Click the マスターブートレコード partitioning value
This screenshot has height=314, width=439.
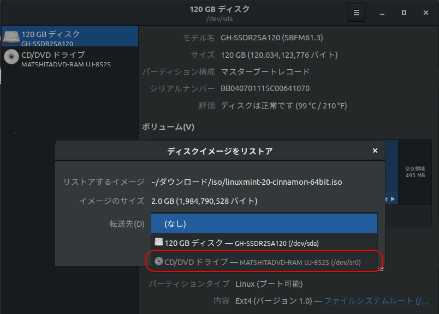coord(265,72)
